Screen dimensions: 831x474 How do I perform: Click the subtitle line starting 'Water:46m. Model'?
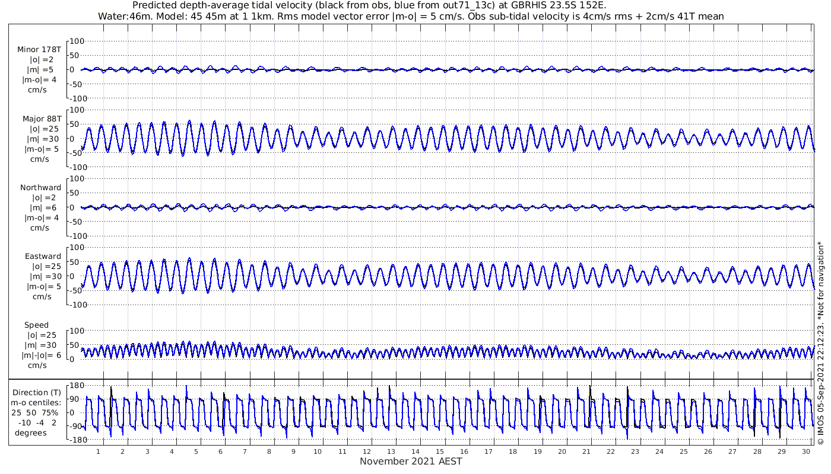tap(411, 17)
